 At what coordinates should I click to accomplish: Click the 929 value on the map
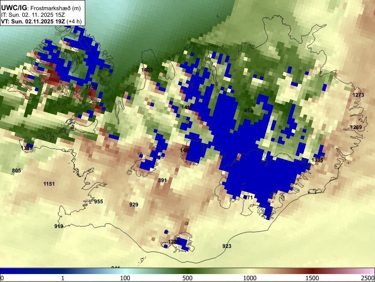point(134,204)
